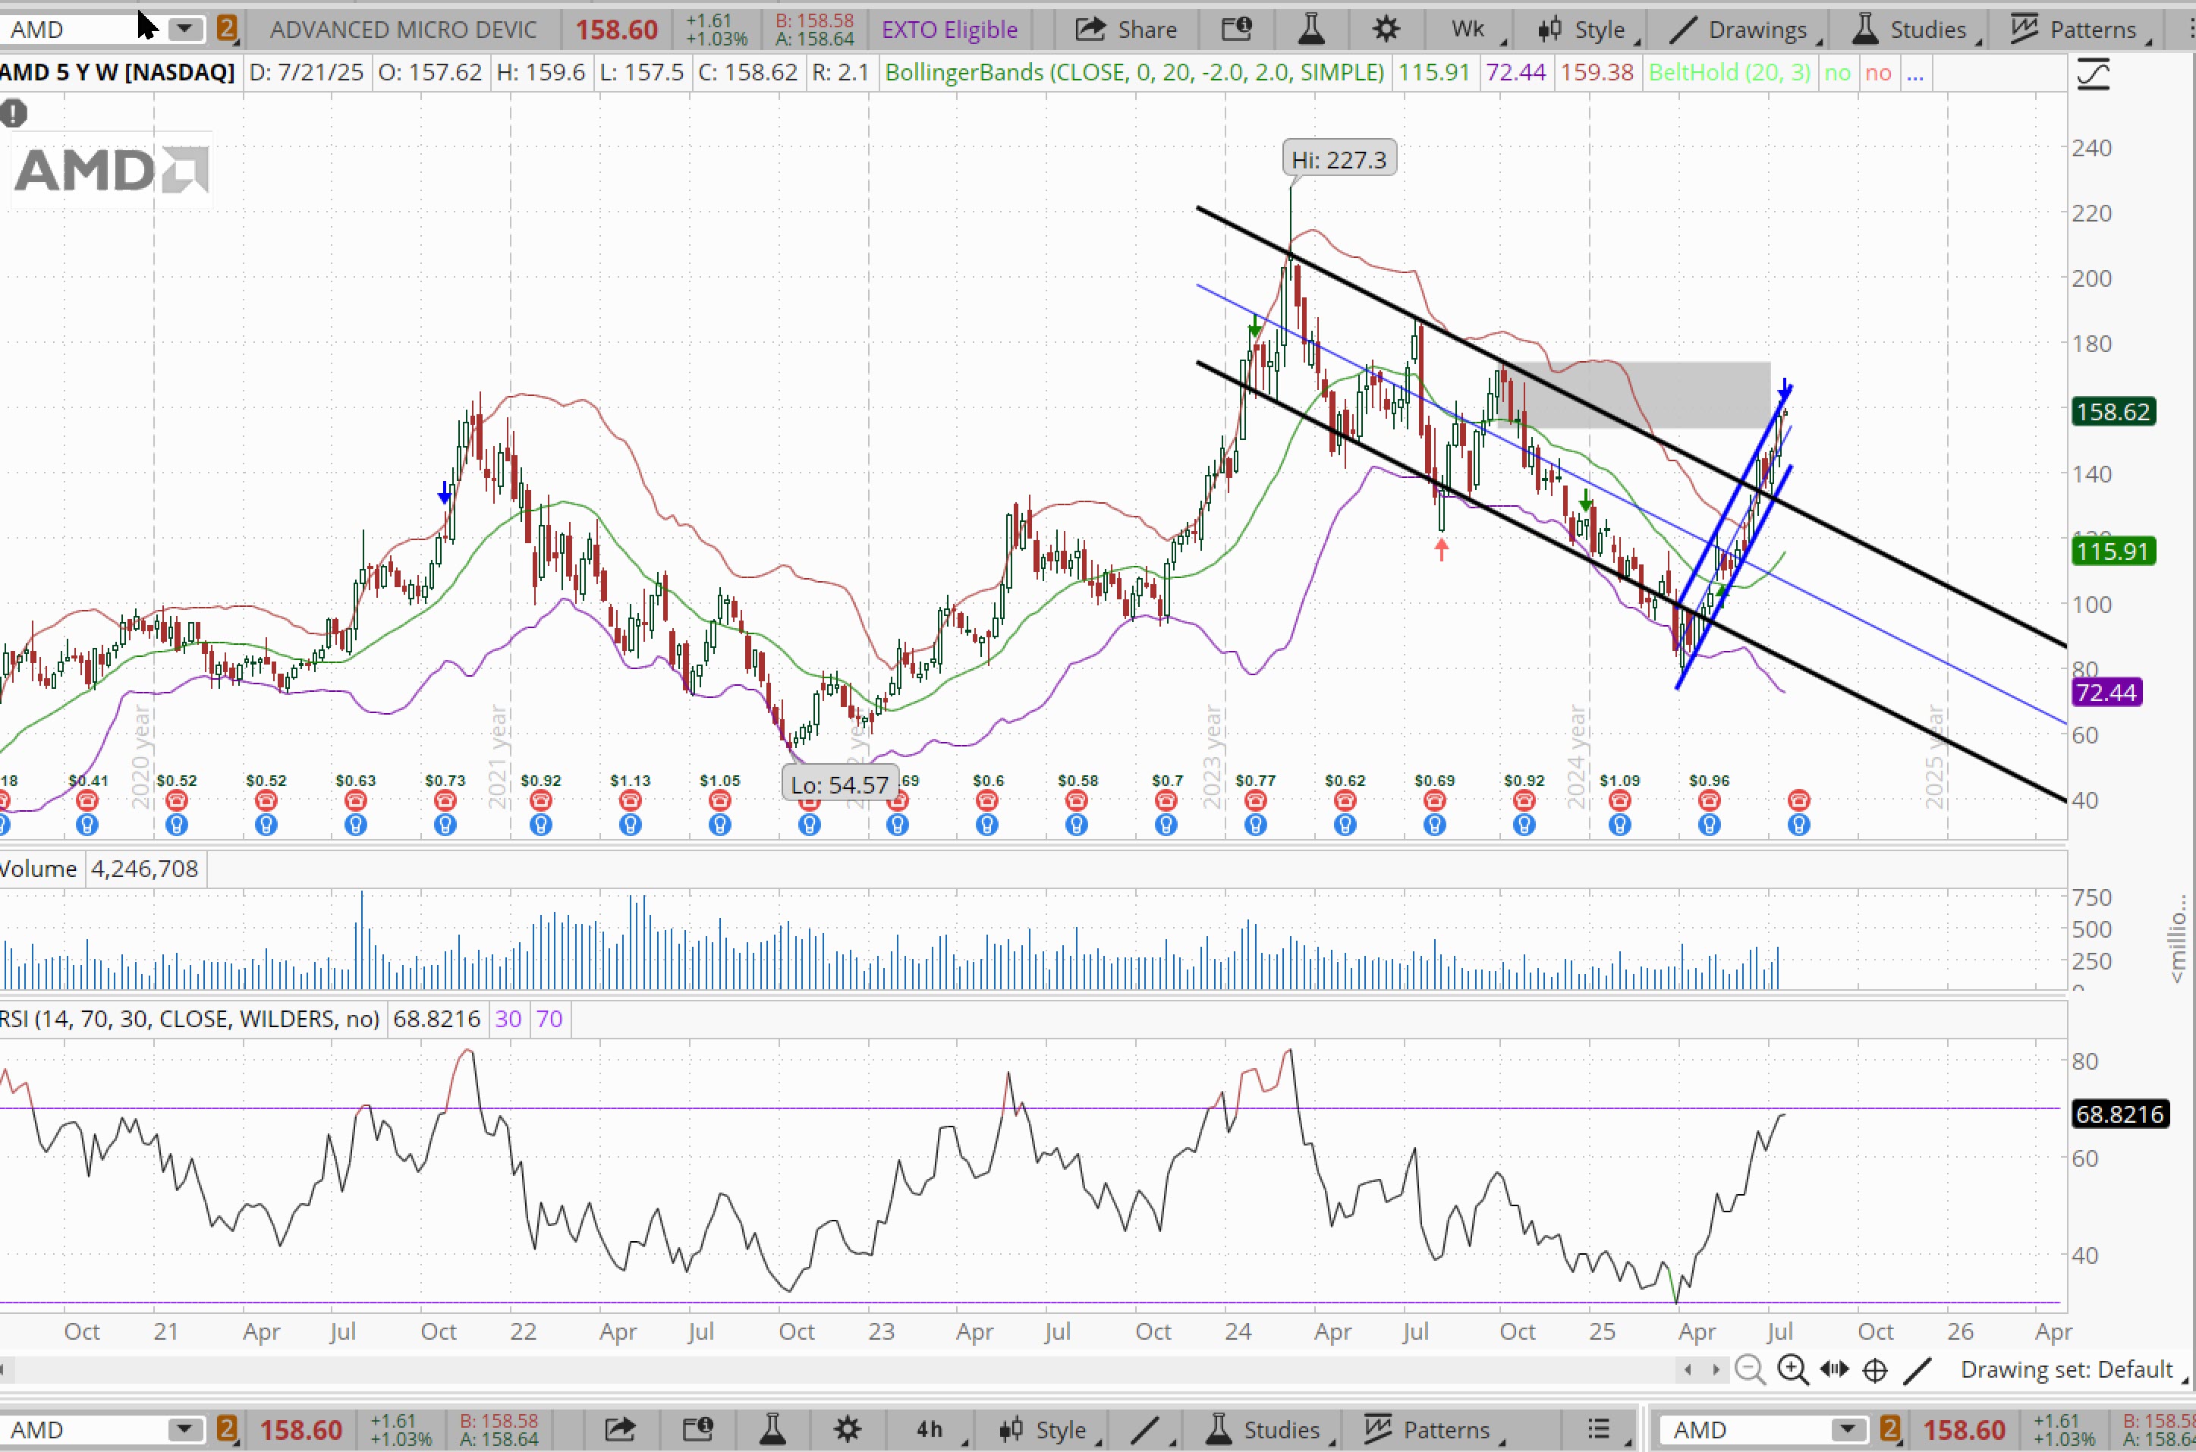Click the zoom in magnifier icon
The image size is (2196, 1452).
1792,1369
